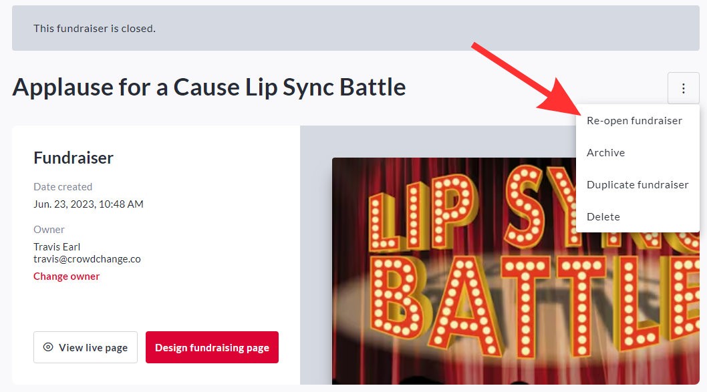Click the Date created label

[x=63, y=187]
